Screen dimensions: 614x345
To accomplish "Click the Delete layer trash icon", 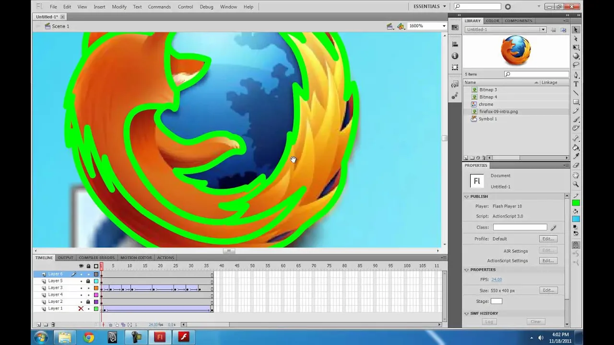I will pyautogui.click(x=53, y=324).
